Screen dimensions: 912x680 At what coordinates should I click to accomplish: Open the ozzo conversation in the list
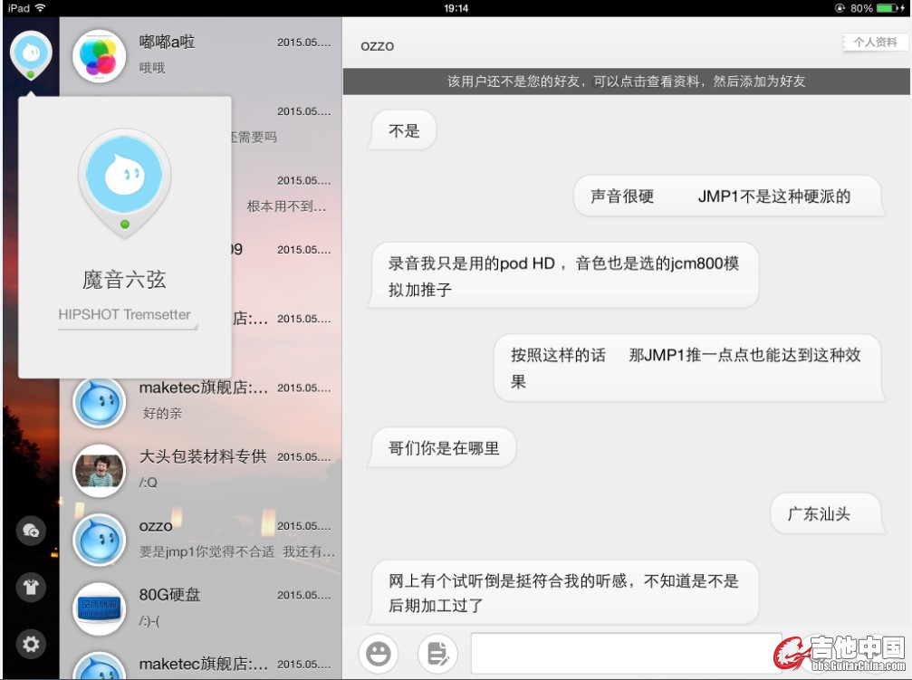tap(201, 540)
